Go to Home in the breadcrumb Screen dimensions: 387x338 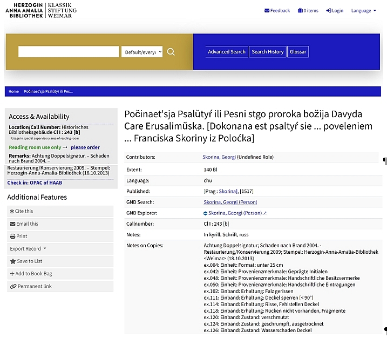point(13,91)
